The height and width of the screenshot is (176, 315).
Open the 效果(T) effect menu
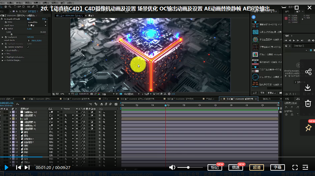[x=37, y=3]
